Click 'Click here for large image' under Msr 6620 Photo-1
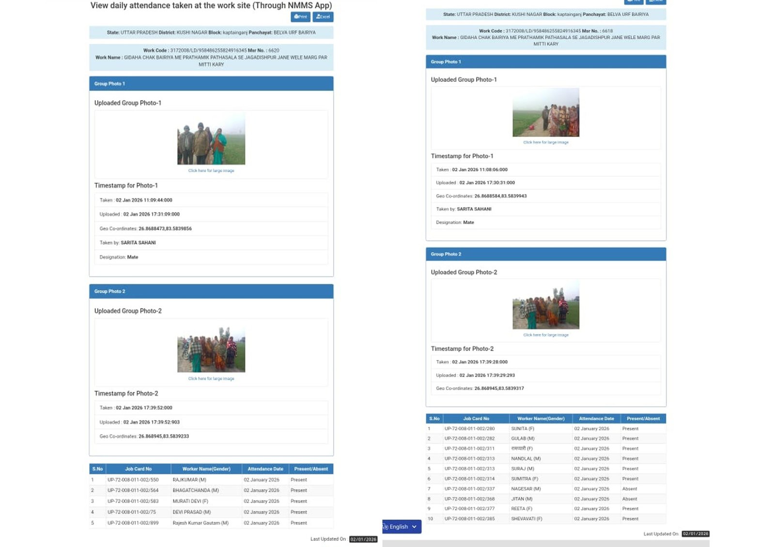The width and height of the screenshot is (775, 547). (x=211, y=171)
